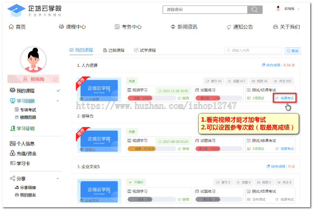Image resolution: width=313 pixels, height=210 pixels.
Task: Select 我的课程 in the sidebar
Action: (25, 91)
